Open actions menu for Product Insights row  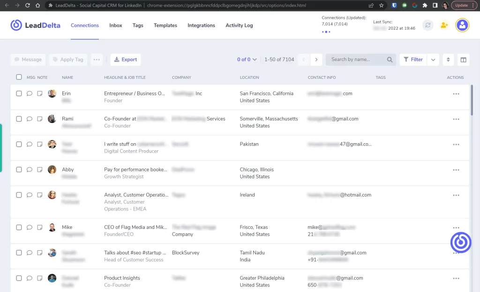click(456, 278)
